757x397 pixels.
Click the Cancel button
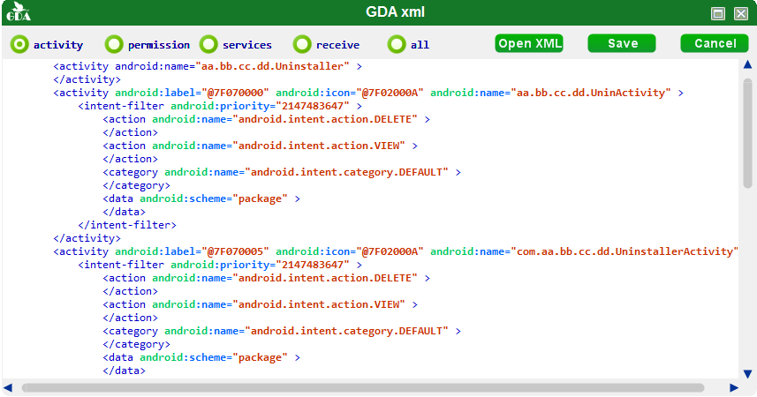[715, 43]
